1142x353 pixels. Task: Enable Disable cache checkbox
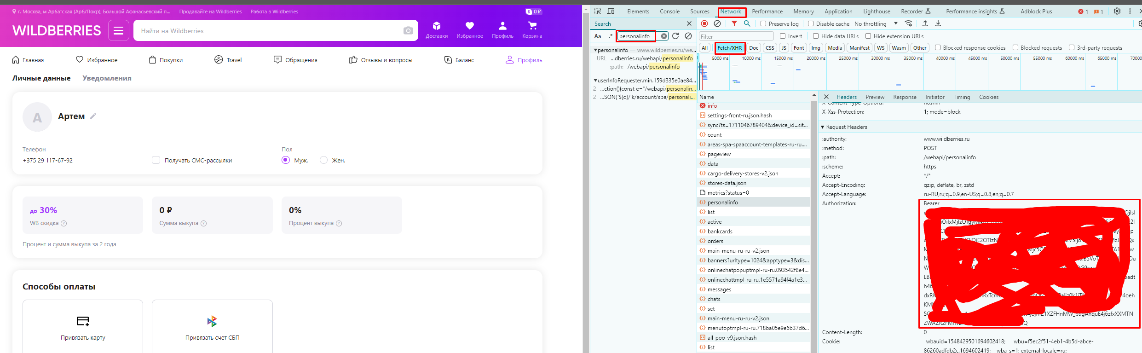811,23
